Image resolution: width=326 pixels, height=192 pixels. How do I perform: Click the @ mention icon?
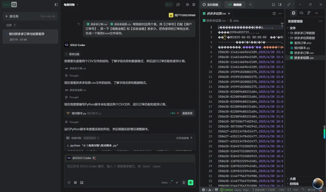pos(69,182)
